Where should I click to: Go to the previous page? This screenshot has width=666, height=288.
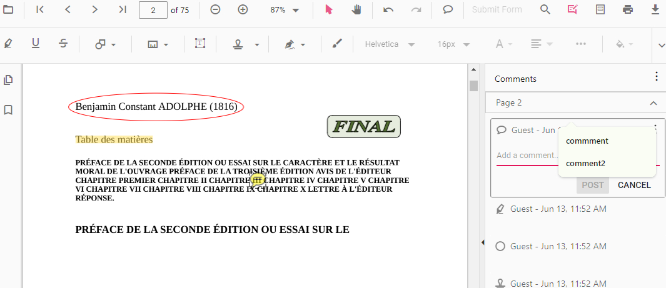(68, 10)
